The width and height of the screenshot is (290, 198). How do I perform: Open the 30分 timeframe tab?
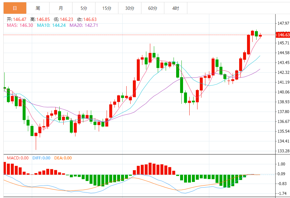(x=130, y=8)
